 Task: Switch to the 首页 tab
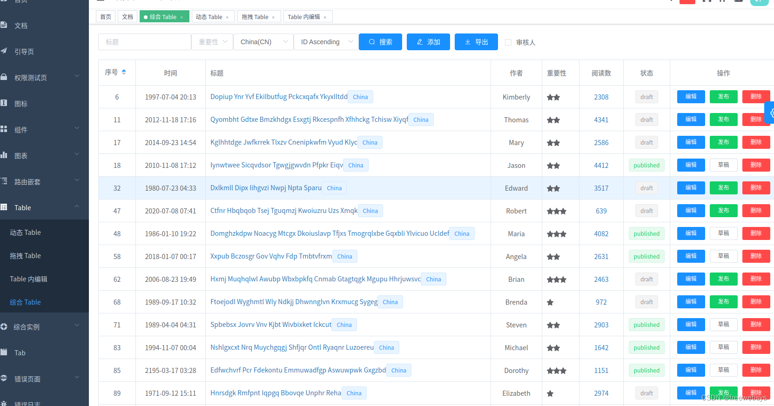[106, 17]
